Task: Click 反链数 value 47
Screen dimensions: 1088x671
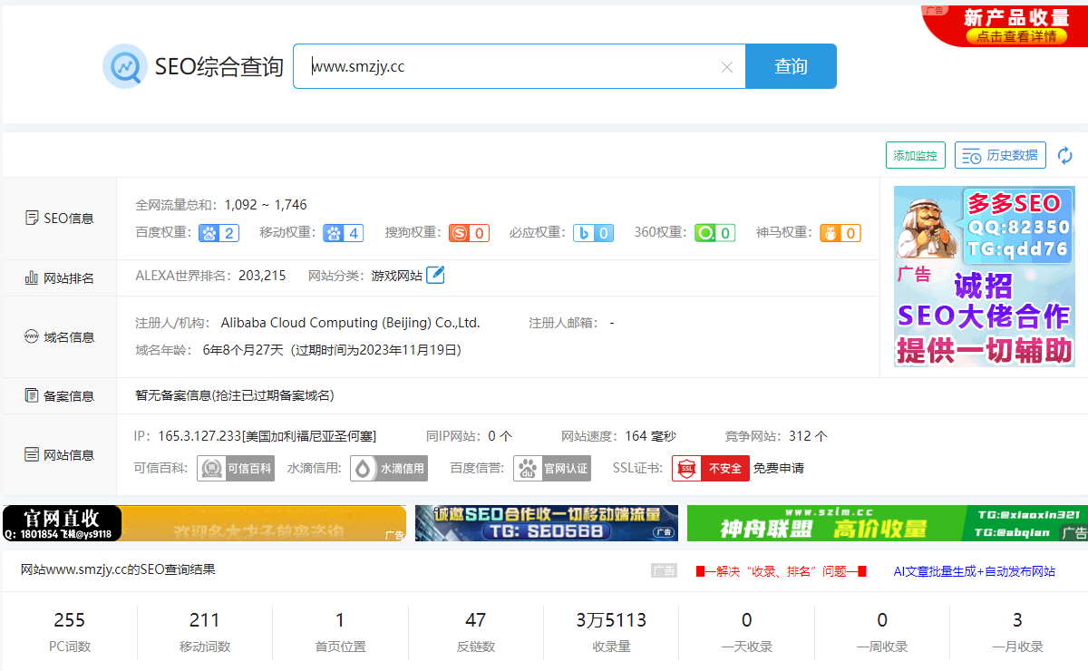Action: click(x=476, y=620)
